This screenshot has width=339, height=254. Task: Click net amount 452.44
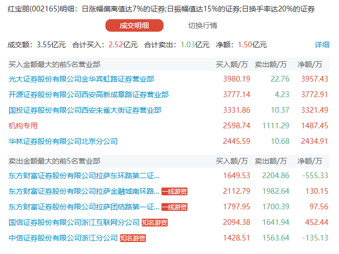pyautogui.click(x=317, y=222)
